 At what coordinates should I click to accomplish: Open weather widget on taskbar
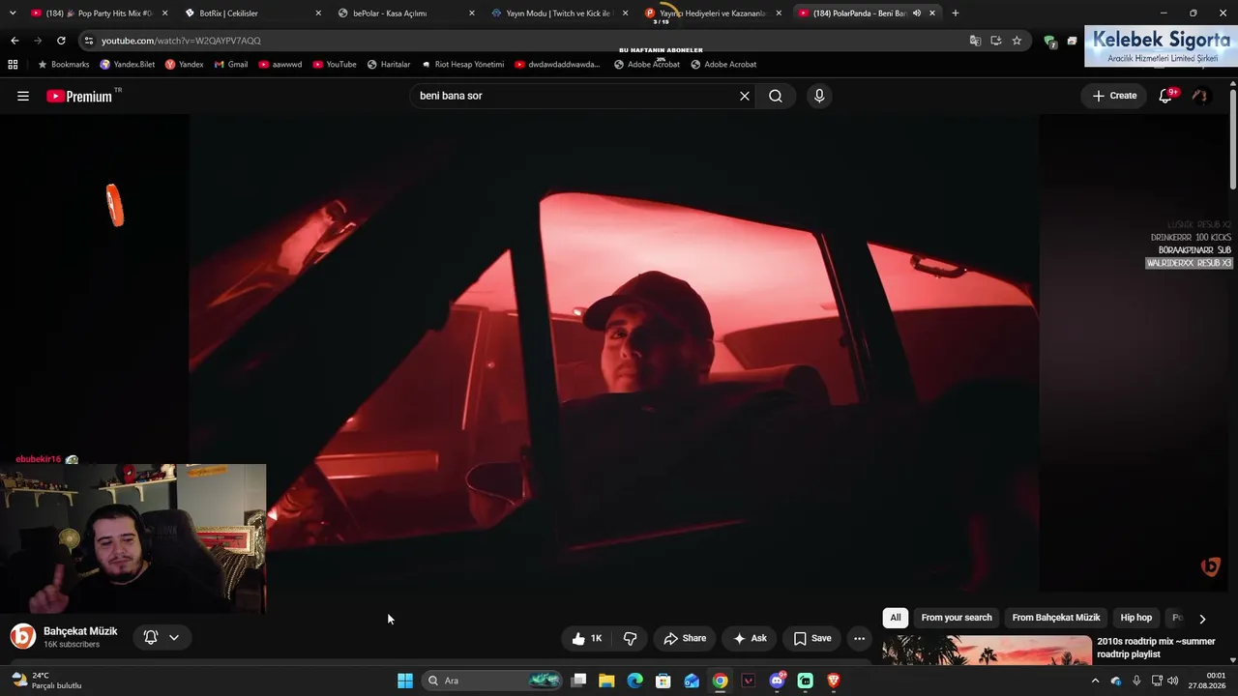[46, 681]
